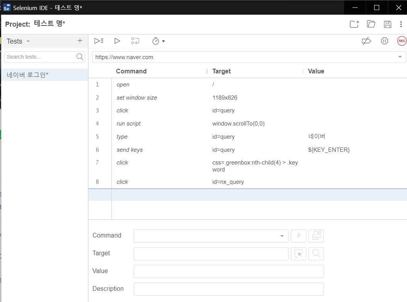Find target in page button

pos(316,254)
